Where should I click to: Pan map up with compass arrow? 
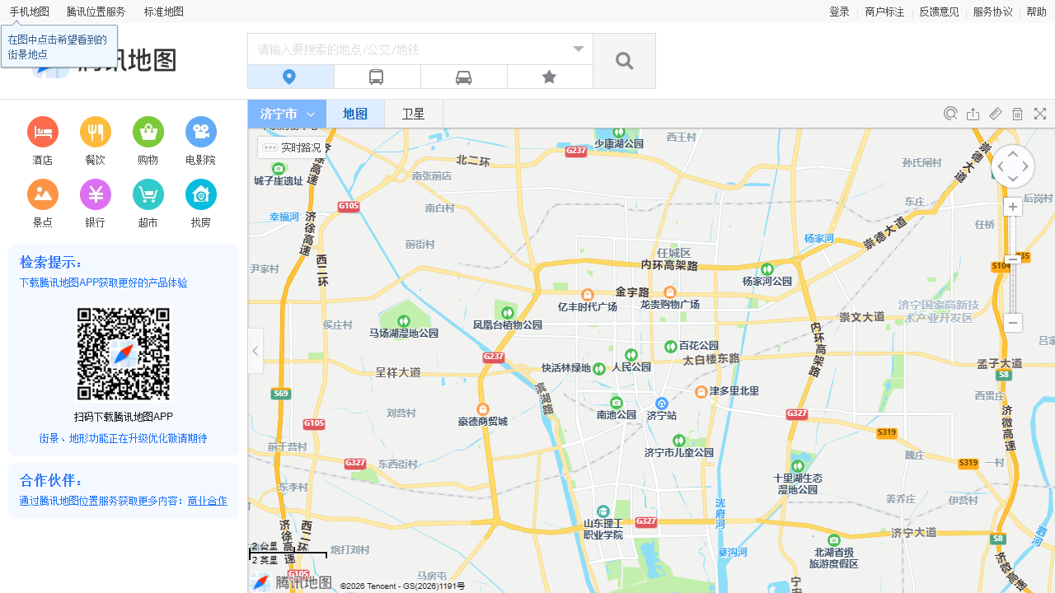click(x=1013, y=153)
